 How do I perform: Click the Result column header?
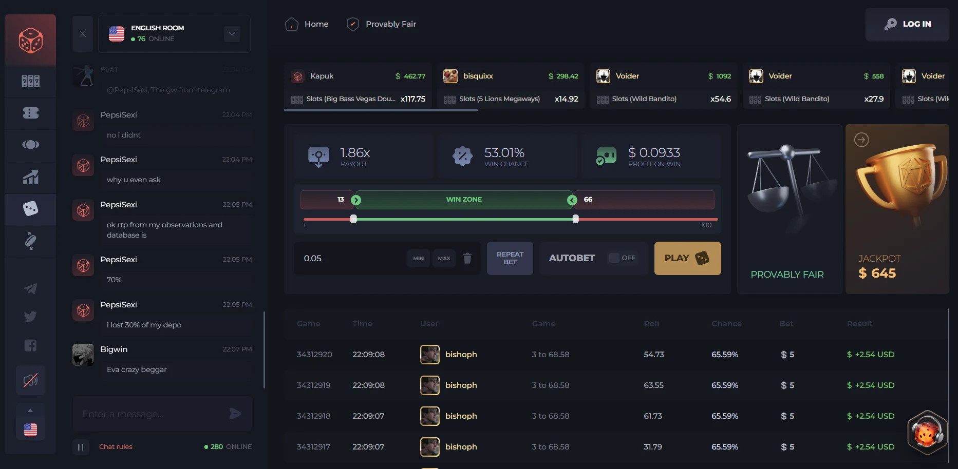859,324
